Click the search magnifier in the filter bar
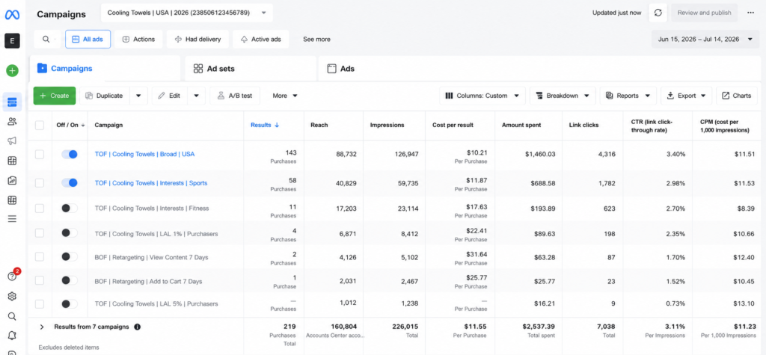 46,39
